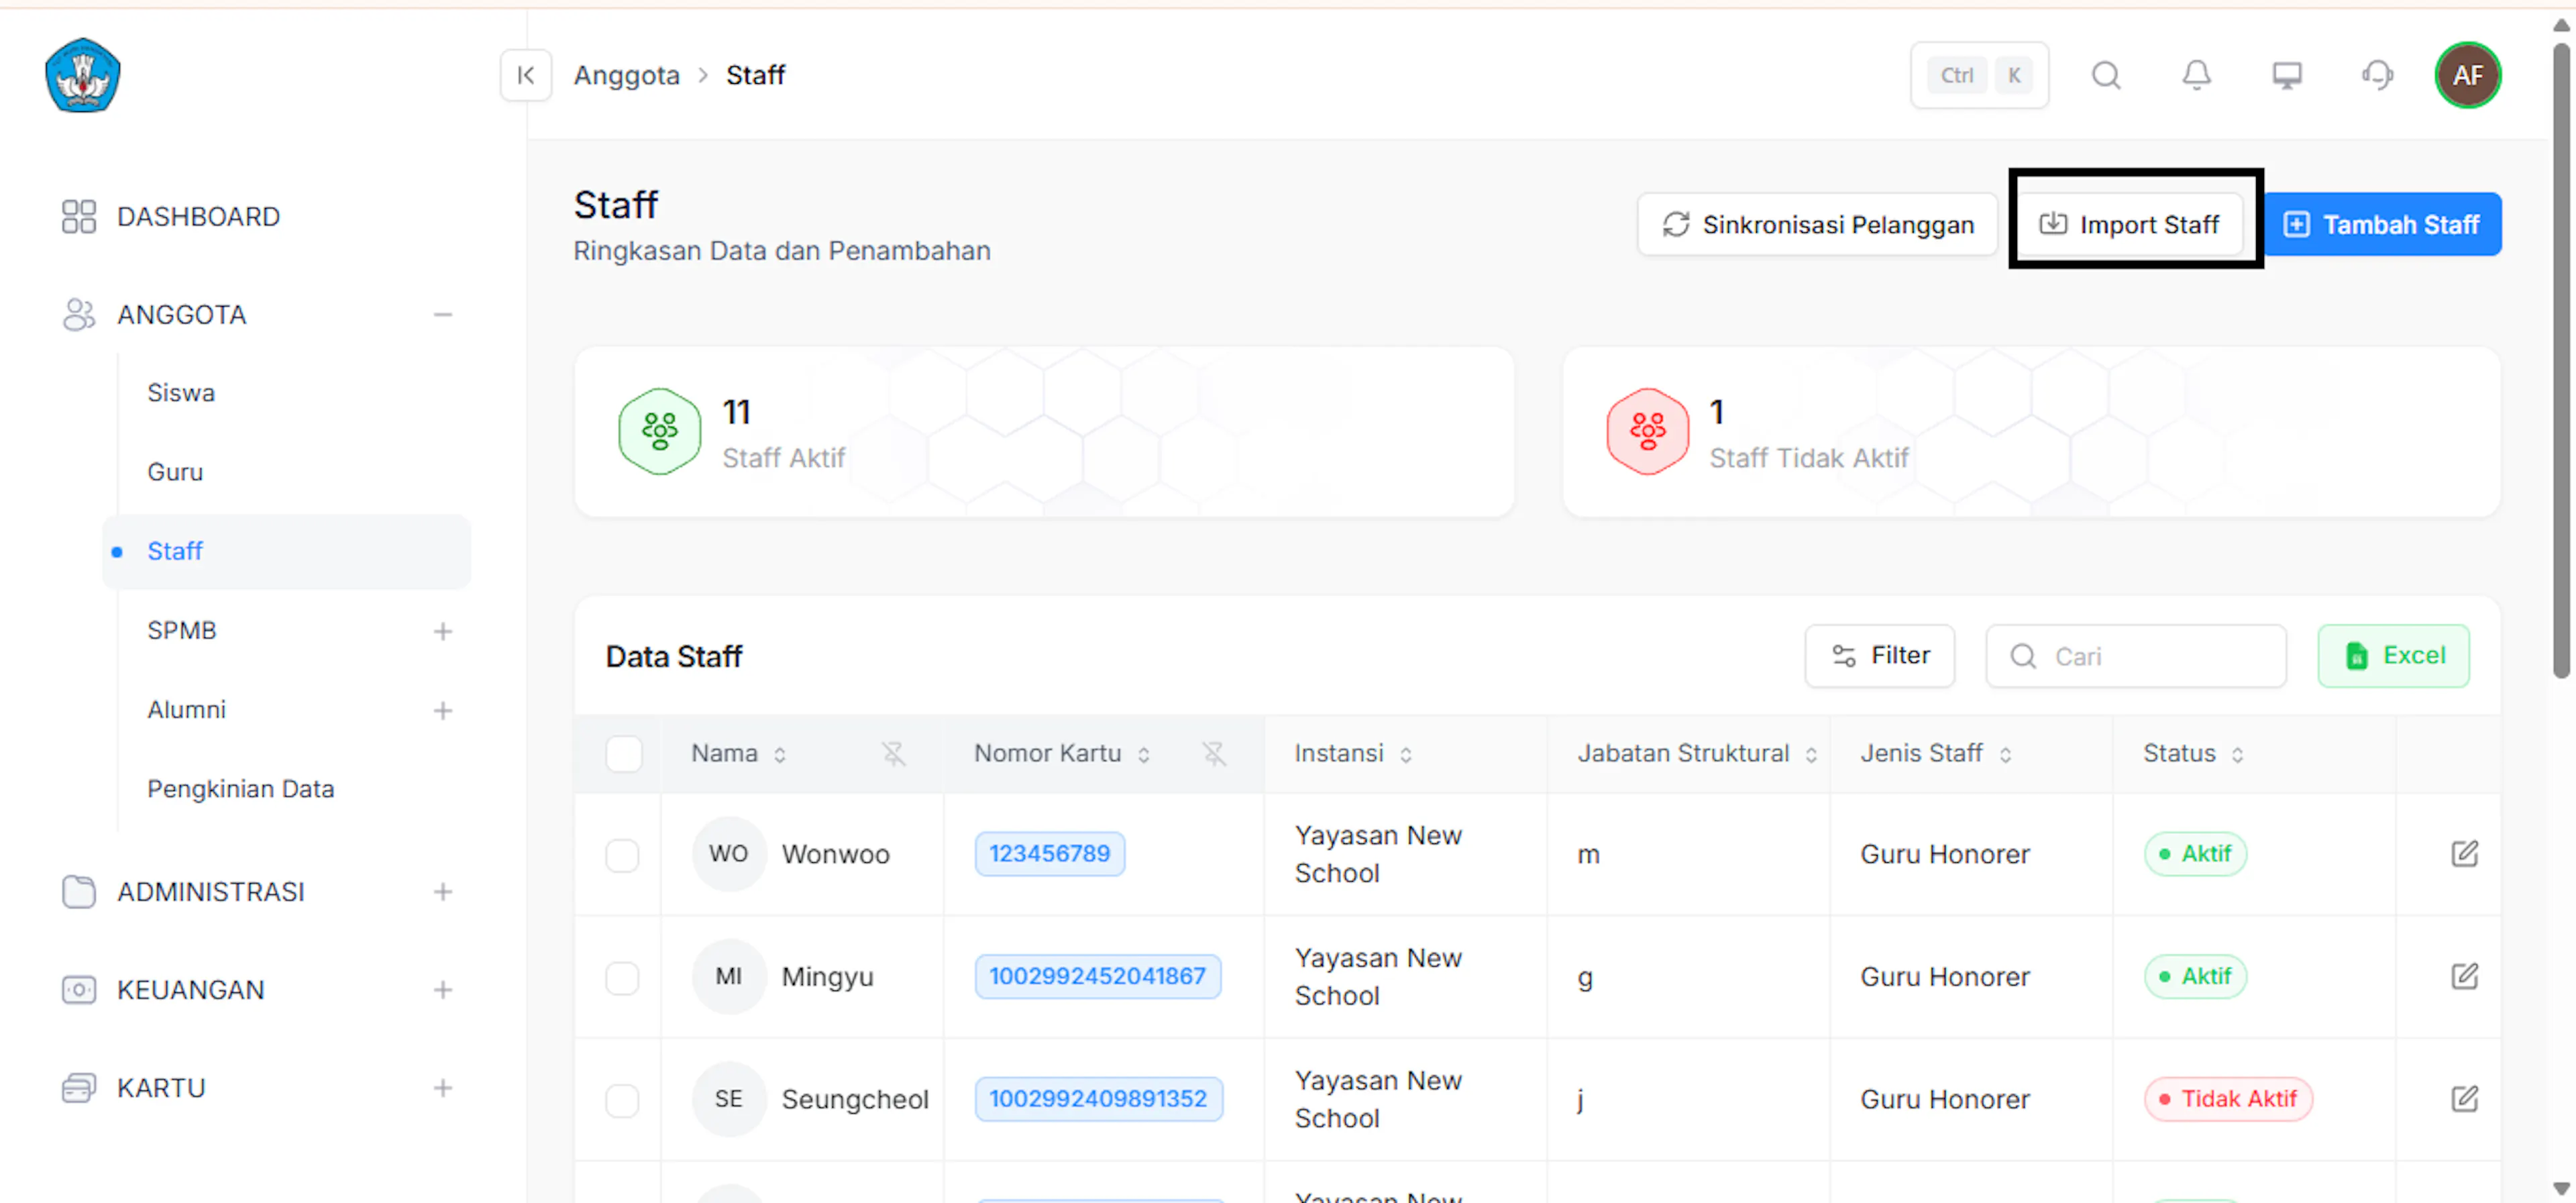This screenshot has height=1203, width=2576.
Task: Sort by the Nama column arrows
Action: pos(780,755)
